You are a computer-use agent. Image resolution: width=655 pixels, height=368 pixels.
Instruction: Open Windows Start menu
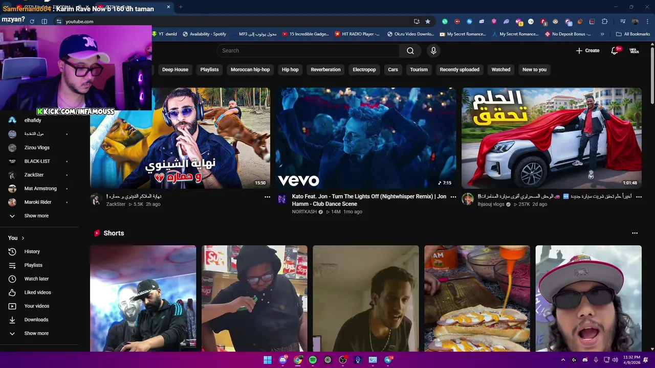(x=268, y=360)
